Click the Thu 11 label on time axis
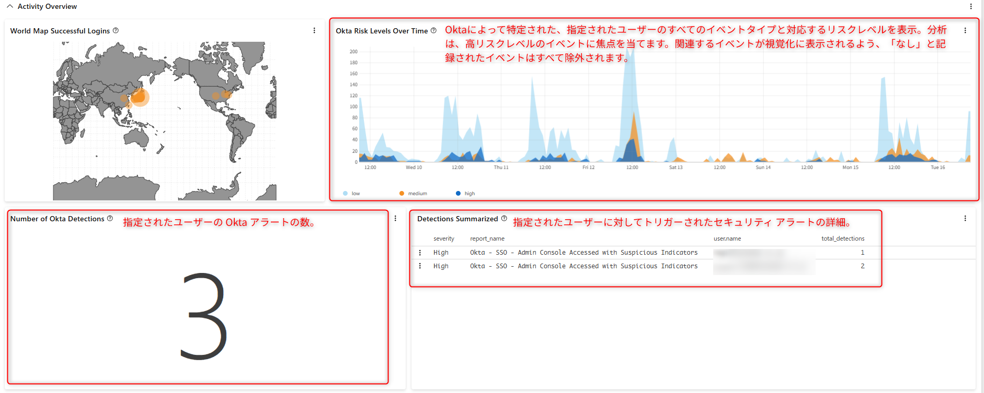The height and width of the screenshot is (393, 984). click(501, 168)
